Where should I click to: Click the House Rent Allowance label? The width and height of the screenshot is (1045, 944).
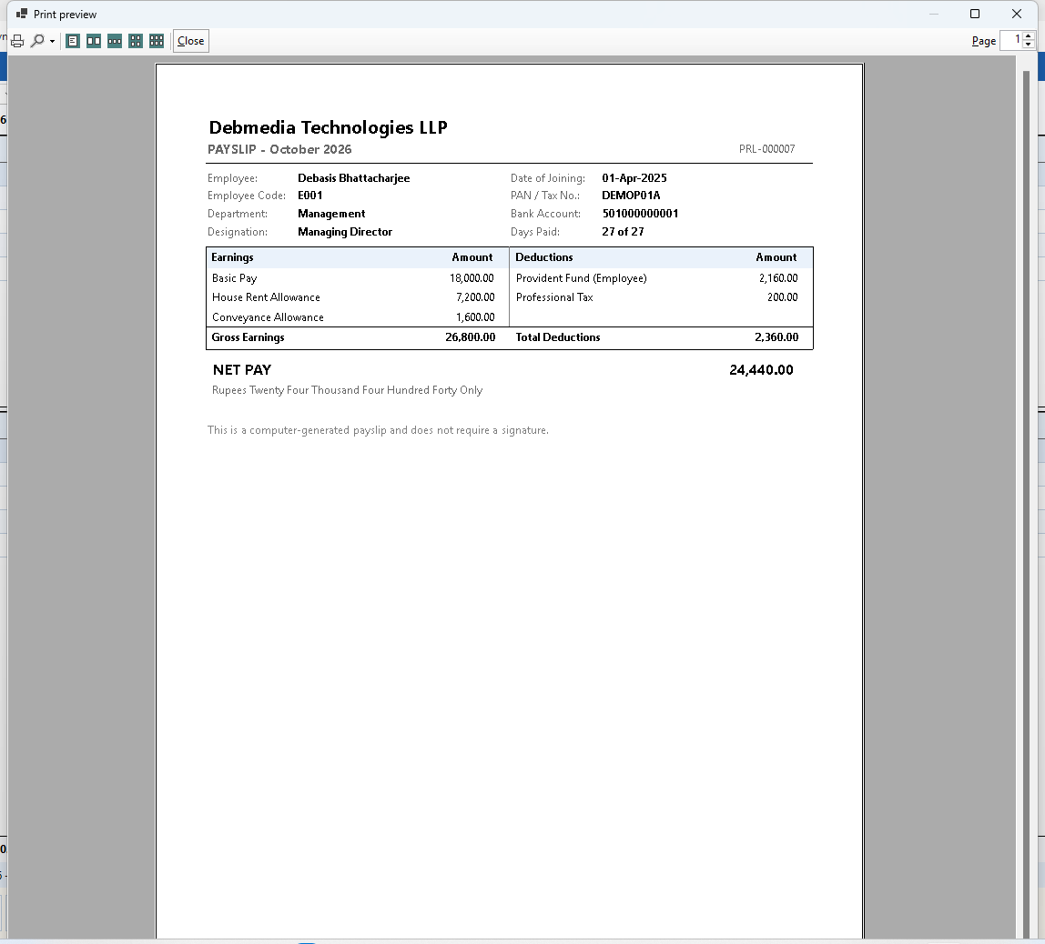[265, 297]
